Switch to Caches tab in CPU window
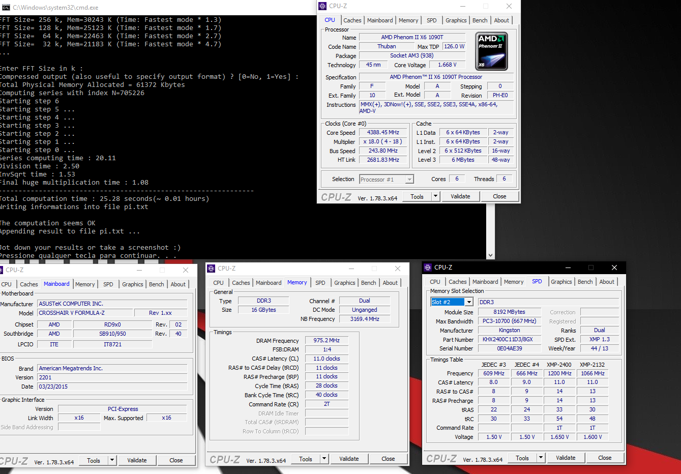Viewport: 681px width, 474px height. (x=352, y=20)
